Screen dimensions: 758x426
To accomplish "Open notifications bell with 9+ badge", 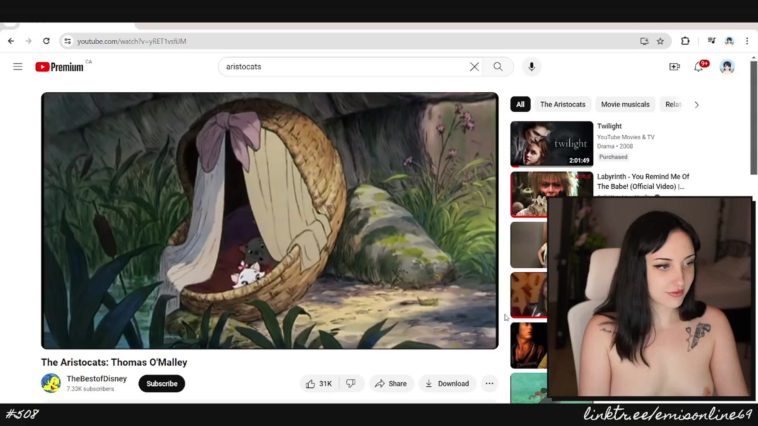I will tap(699, 67).
